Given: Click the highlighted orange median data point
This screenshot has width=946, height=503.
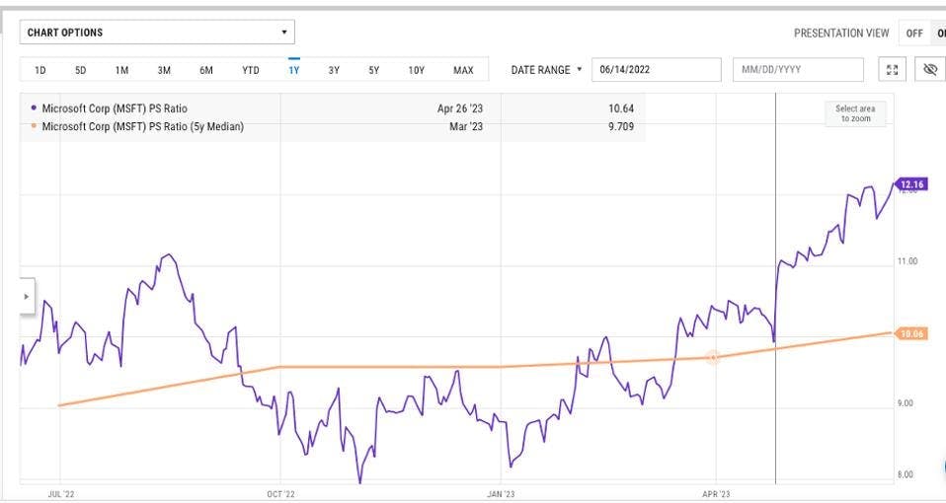Looking at the screenshot, I should tap(713, 358).
